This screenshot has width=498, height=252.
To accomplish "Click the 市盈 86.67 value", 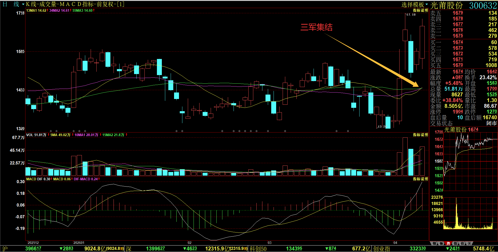I will click(x=490, y=106).
